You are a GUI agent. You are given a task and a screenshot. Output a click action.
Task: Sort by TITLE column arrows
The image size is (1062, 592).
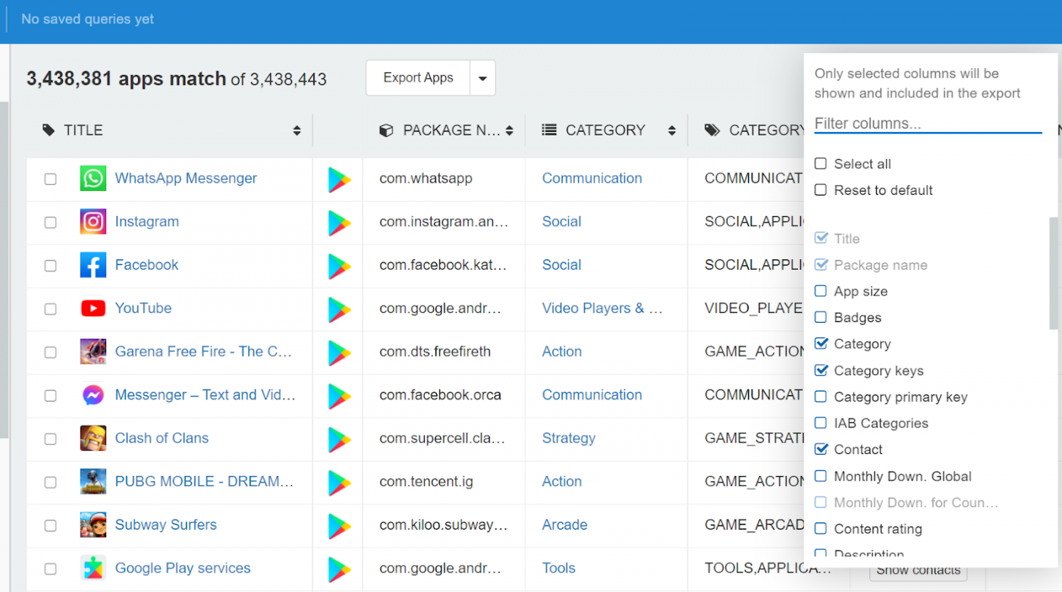(x=297, y=131)
